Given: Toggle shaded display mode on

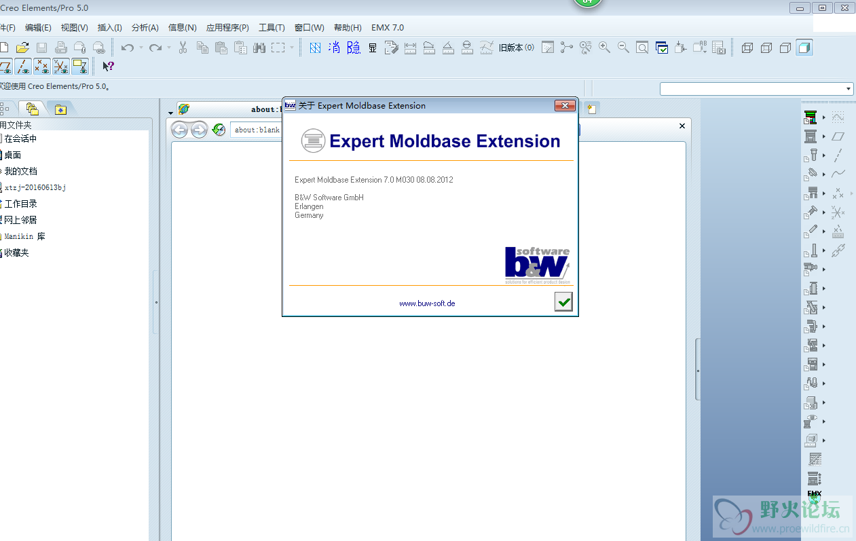Looking at the screenshot, I should [x=804, y=48].
